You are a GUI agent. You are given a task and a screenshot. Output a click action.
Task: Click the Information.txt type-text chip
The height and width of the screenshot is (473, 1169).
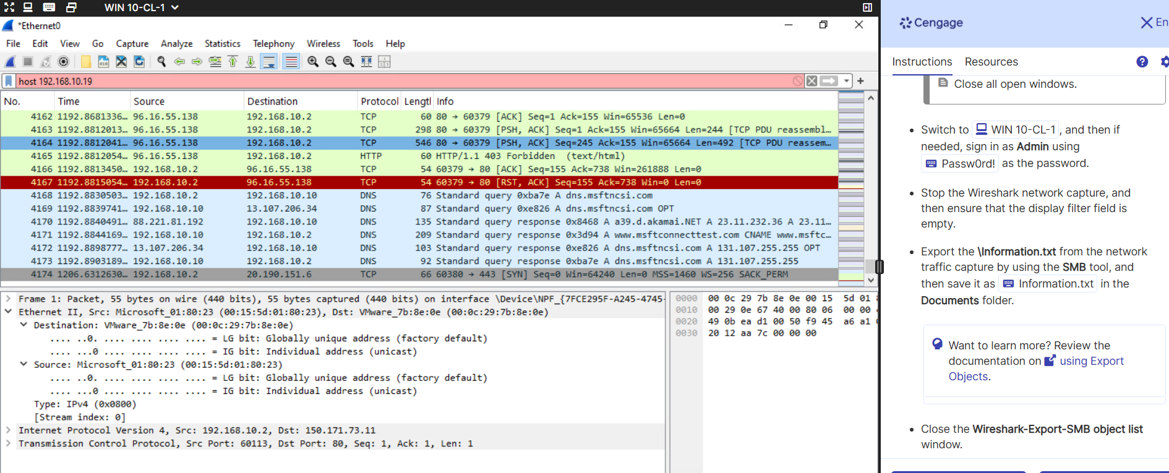coord(1048,284)
